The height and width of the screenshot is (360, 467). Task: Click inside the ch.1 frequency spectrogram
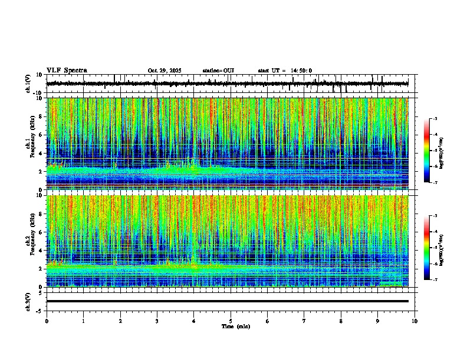228,144
